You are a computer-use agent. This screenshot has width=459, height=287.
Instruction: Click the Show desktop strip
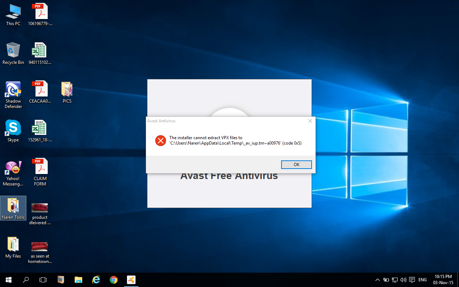458,280
